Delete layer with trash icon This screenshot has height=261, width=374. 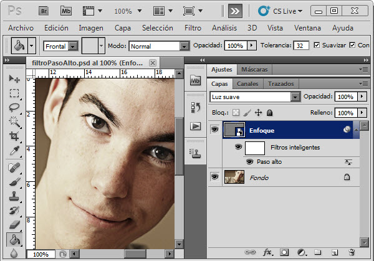pos(352,252)
